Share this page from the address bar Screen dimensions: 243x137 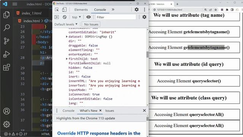pyautogui.click(x=210, y=10)
